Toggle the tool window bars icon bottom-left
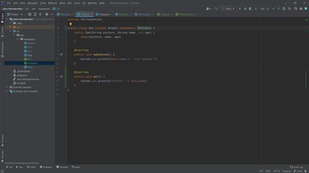 (2, 171)
